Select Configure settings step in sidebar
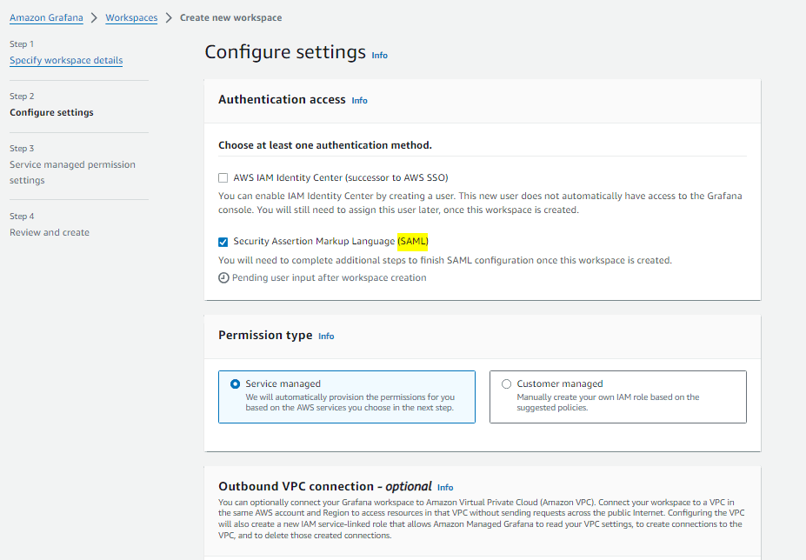Screen dimensions: 806x560 51,112
